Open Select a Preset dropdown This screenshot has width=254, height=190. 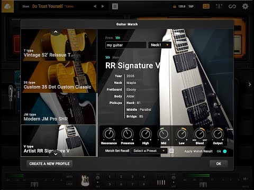pyautogui.click(x=149, y=151)
